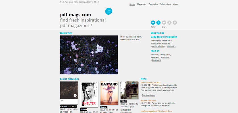Click the blue Fresh Fuel sticker badge

click(109, 11)
